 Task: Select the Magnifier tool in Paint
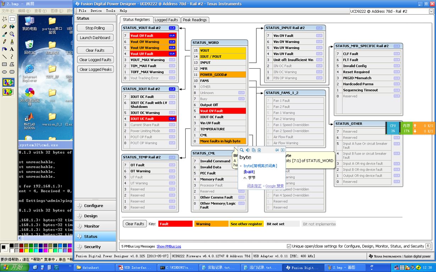tap(12, 34)
